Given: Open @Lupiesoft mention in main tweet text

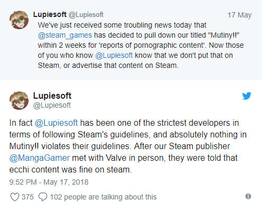Looking at the screenshot, I should click(56, 123).
